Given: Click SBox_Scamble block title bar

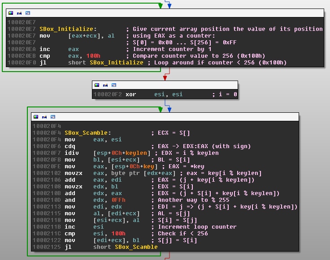Looking at the screenshot, I should click(x=165, y=117).
